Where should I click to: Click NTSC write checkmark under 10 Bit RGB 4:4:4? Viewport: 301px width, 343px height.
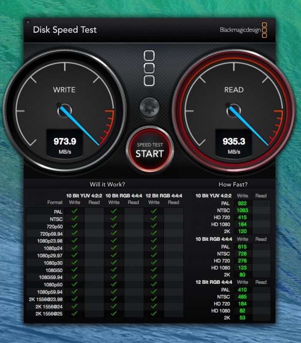(x=114, y=219)
